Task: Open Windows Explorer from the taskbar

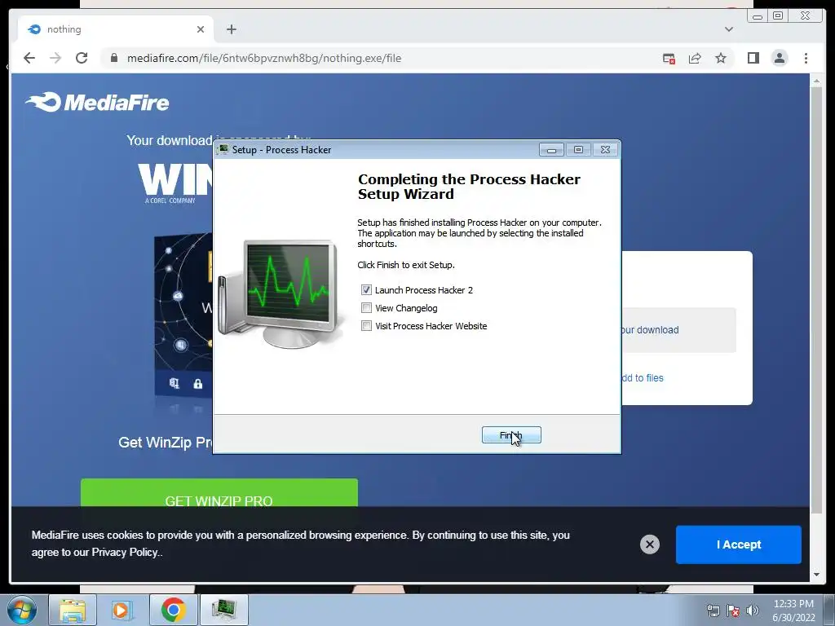Action: point(73,610)
